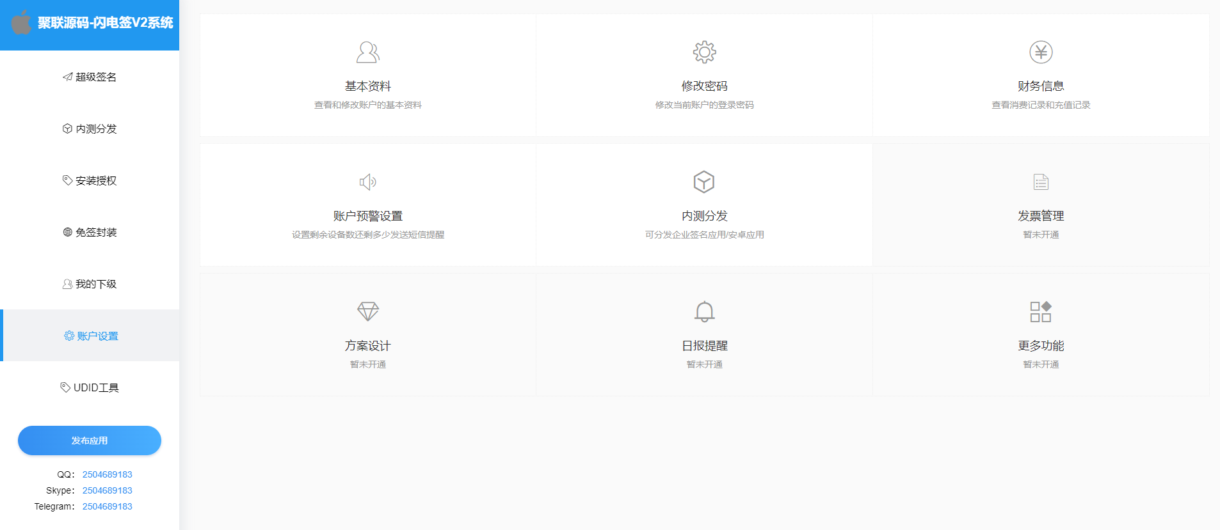Click the user profile icon above 基本资料
This screenshot has width=1220, height=530.
368,52
